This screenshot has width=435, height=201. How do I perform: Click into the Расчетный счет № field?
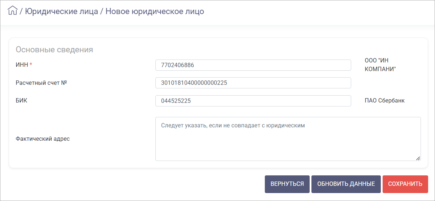click(x=253, y=83)
